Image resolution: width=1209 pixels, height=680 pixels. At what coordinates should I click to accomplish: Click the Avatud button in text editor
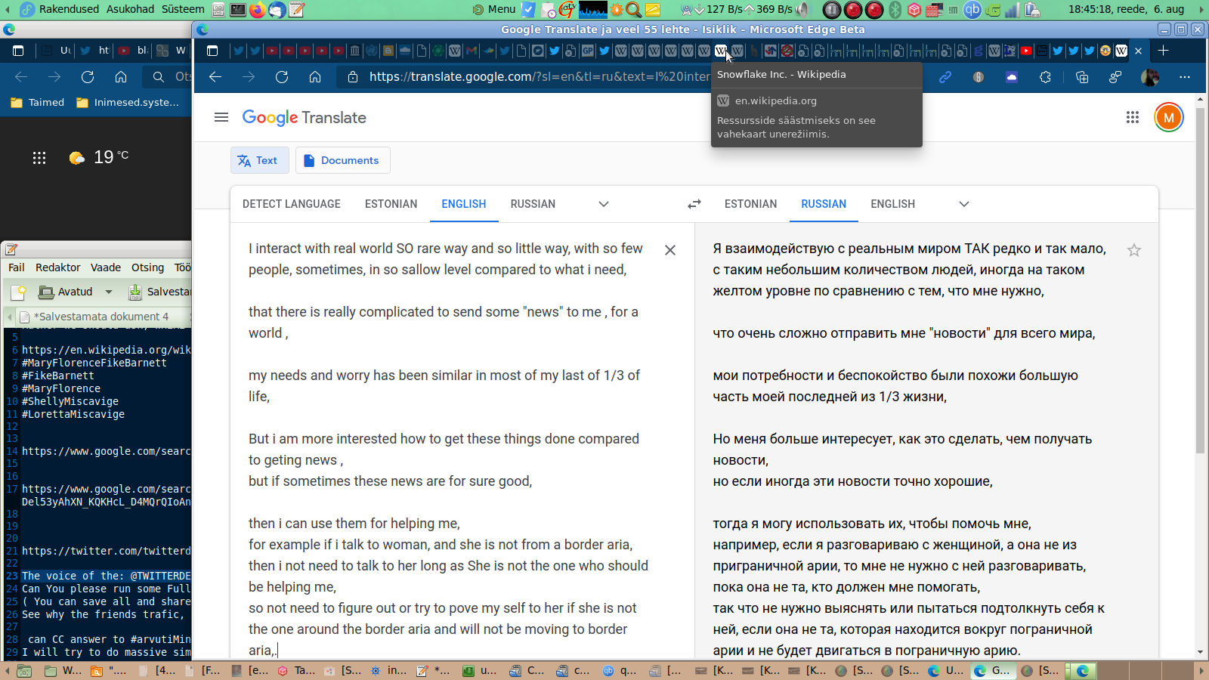66,292
